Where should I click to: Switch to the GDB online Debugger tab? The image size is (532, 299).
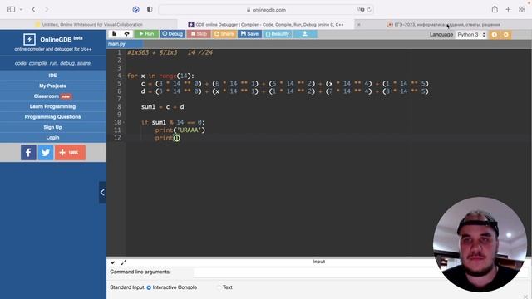pyautogui.click(x=266, y=24)
